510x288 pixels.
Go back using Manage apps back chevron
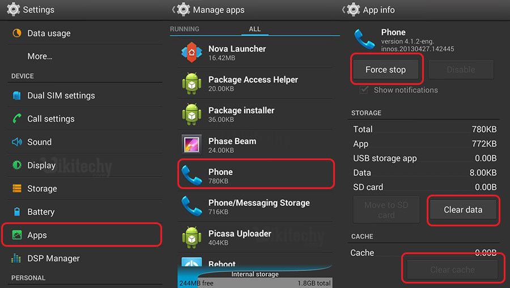[173, 10]
